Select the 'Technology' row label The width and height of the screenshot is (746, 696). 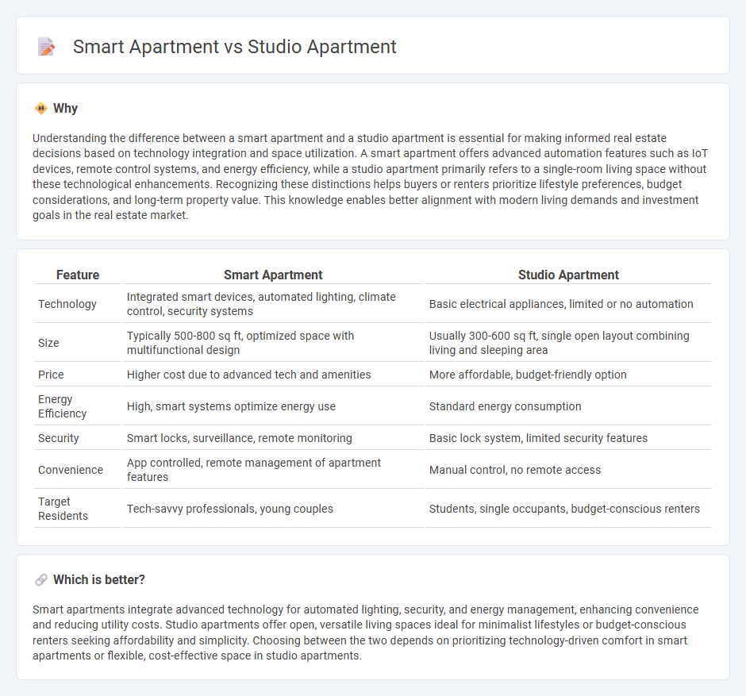67,304
